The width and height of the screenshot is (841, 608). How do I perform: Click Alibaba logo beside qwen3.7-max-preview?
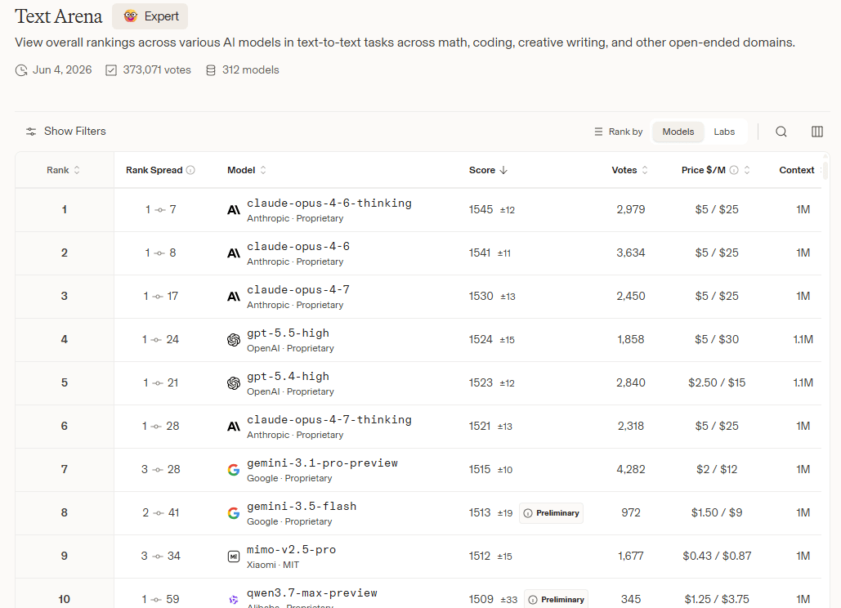pyautogui.click(x=233, y=600)
